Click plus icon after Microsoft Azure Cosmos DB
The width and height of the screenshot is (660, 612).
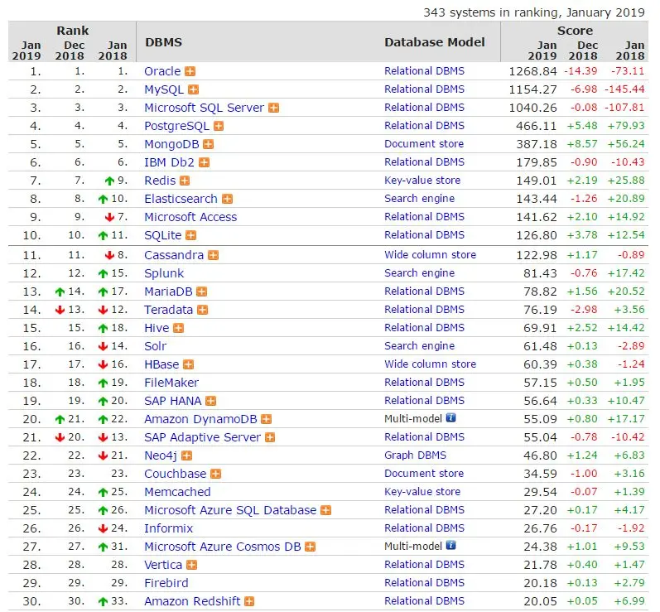(x=311, y=547)
